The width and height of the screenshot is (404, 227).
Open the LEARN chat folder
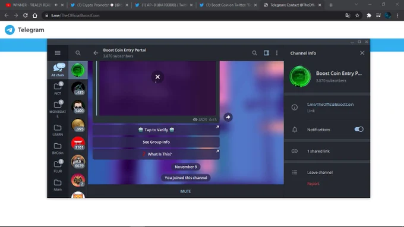click(58, 130)
